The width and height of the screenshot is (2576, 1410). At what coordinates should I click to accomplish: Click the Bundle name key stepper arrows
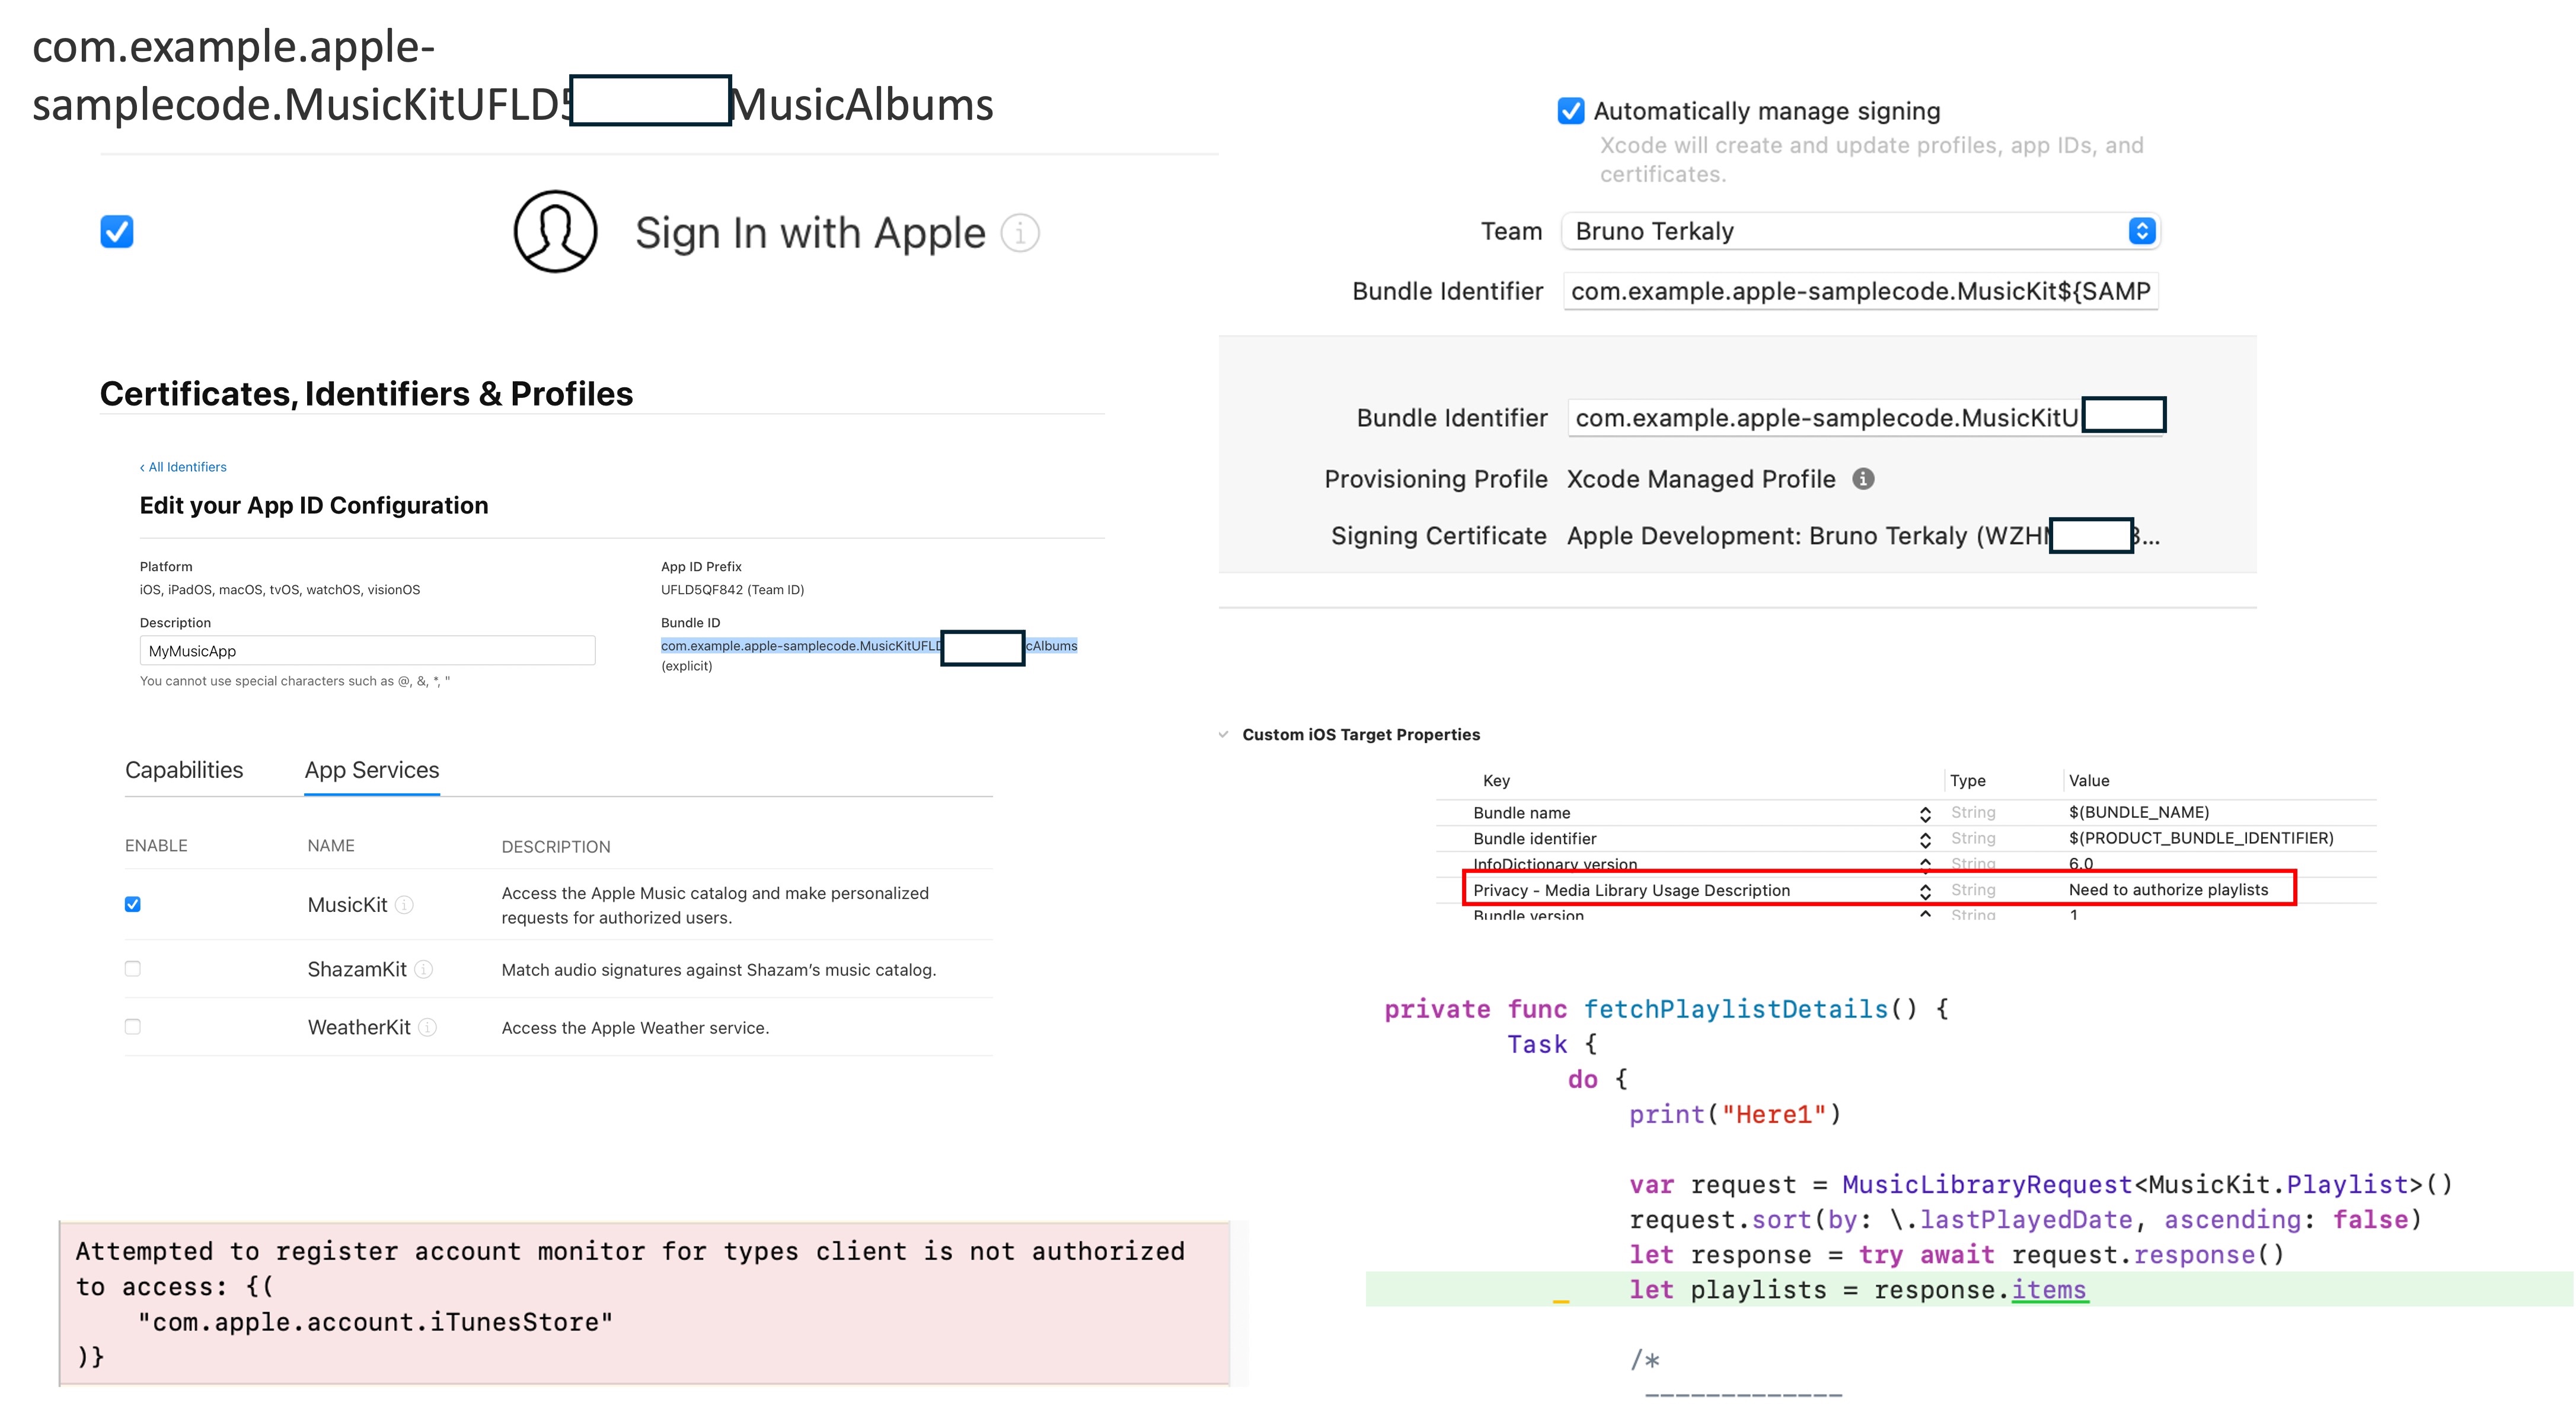(x=1925, y=813)
